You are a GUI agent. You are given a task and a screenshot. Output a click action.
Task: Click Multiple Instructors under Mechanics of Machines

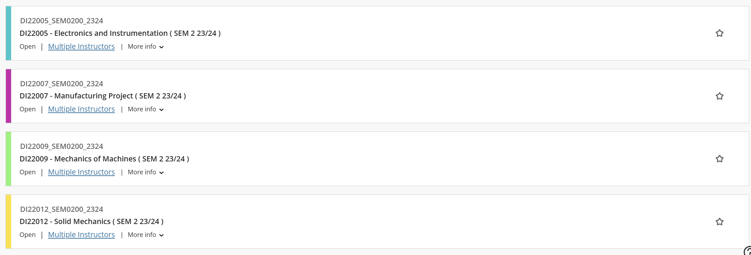coord(81,172)
